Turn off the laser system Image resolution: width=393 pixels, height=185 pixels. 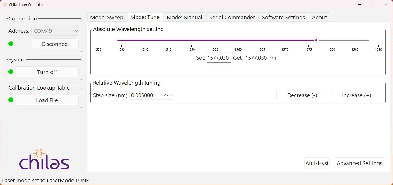(47, 72)
